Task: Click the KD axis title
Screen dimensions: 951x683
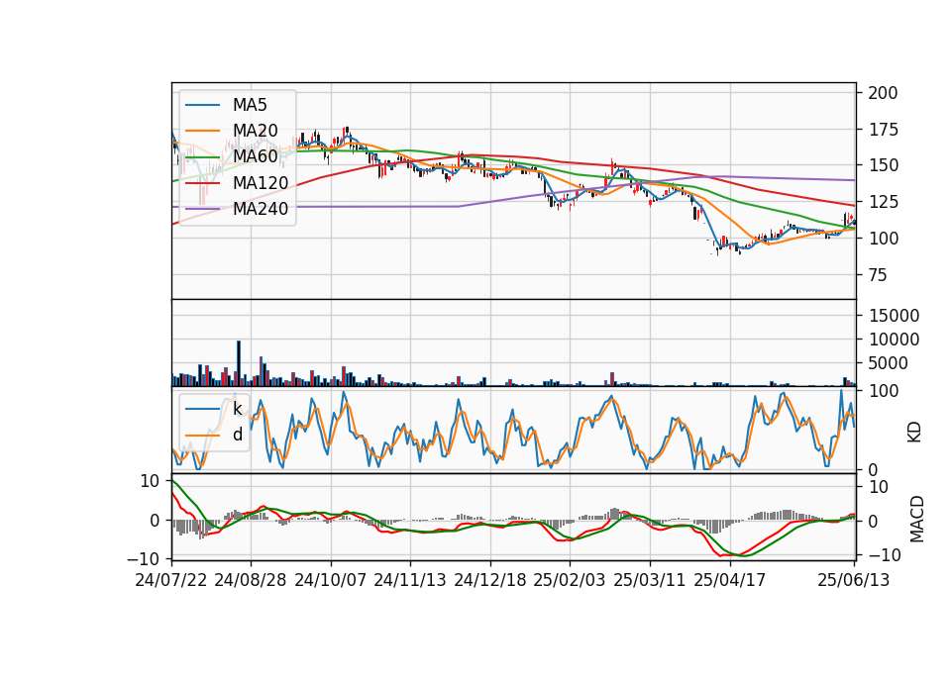Action: pyautogui.click(x=914, y=432)
